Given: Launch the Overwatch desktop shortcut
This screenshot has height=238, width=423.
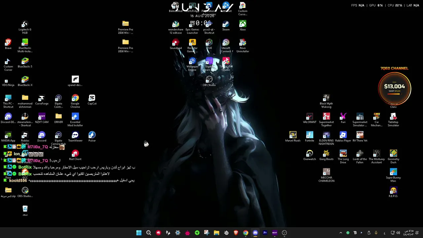Looking at the screenshot, I should click(x=309, y=155).
